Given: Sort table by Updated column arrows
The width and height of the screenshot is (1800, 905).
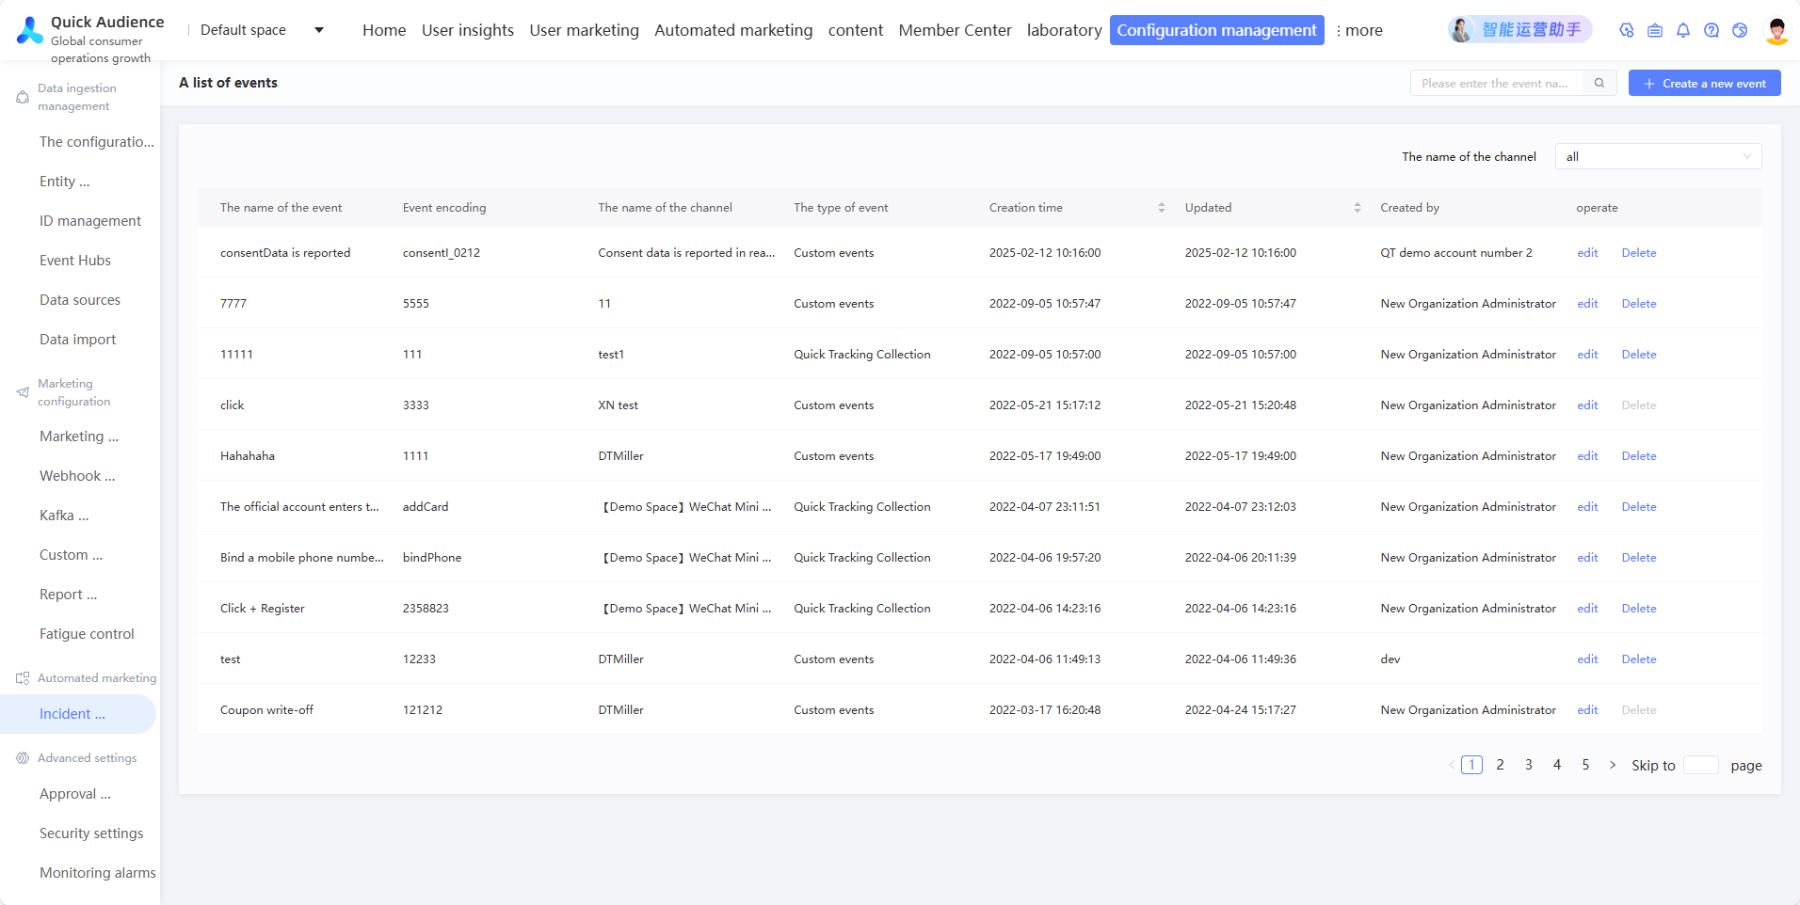Looking at the screenshot, I should (x=1358, y=208).
